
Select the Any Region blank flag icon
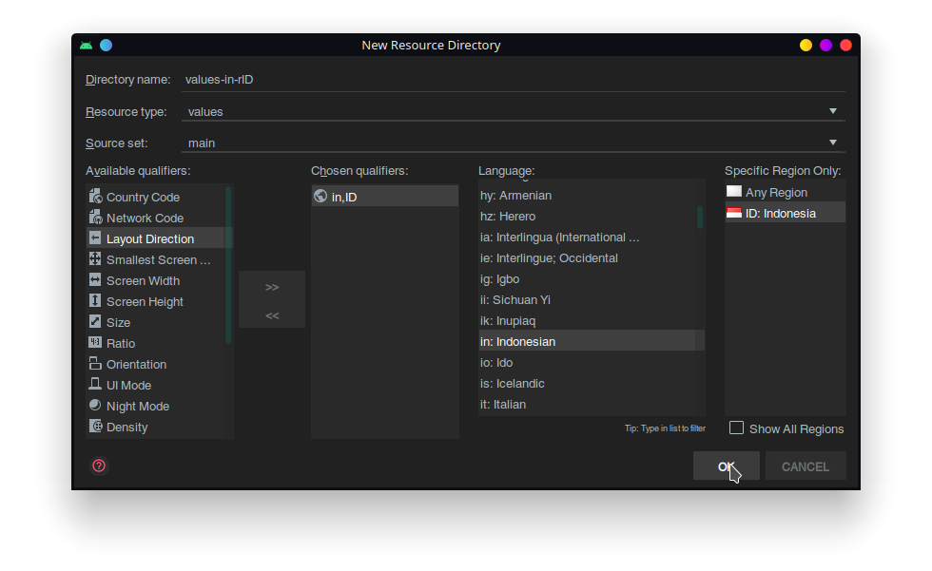click(734, 191)
